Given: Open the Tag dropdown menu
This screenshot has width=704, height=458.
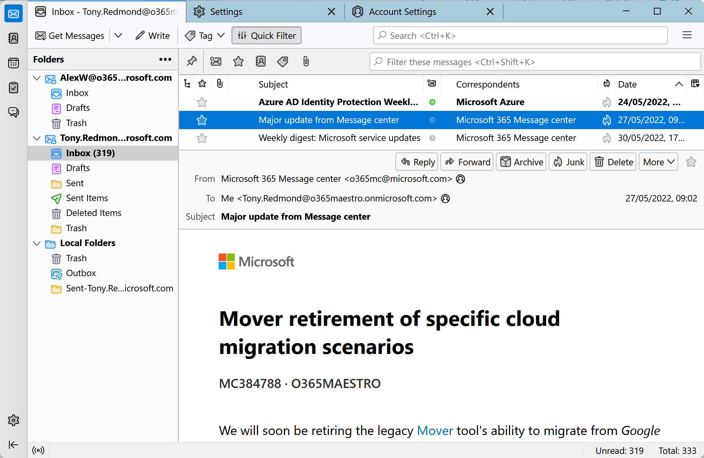Looking at the screenshot, I should [205, 35].
